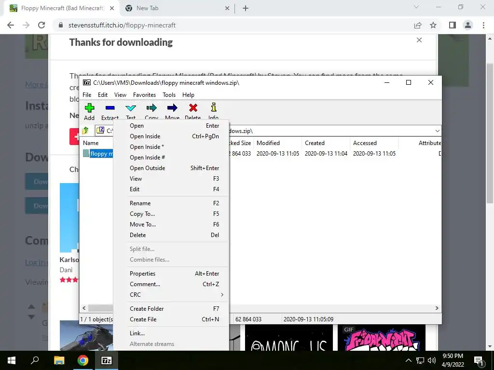Open Chrome side panel icon
This screenshot has width=494, height=370.
tap(453, 25)
